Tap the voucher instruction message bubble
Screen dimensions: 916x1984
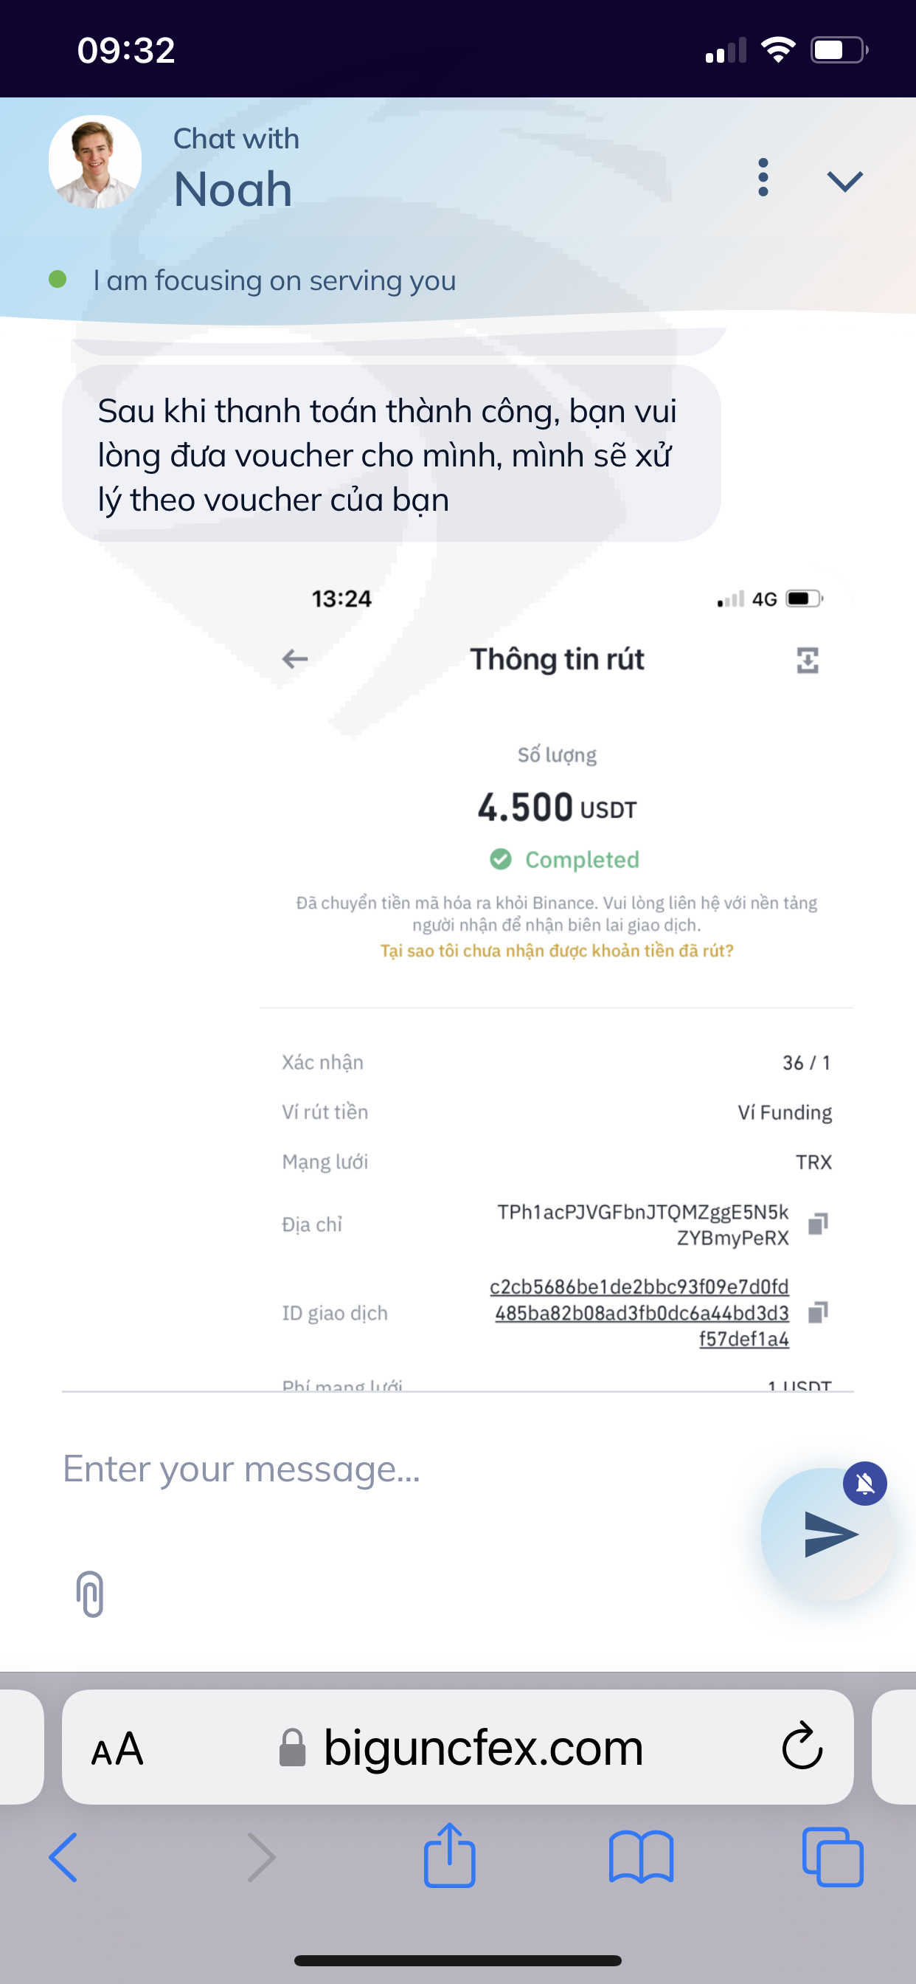(391, 455)
